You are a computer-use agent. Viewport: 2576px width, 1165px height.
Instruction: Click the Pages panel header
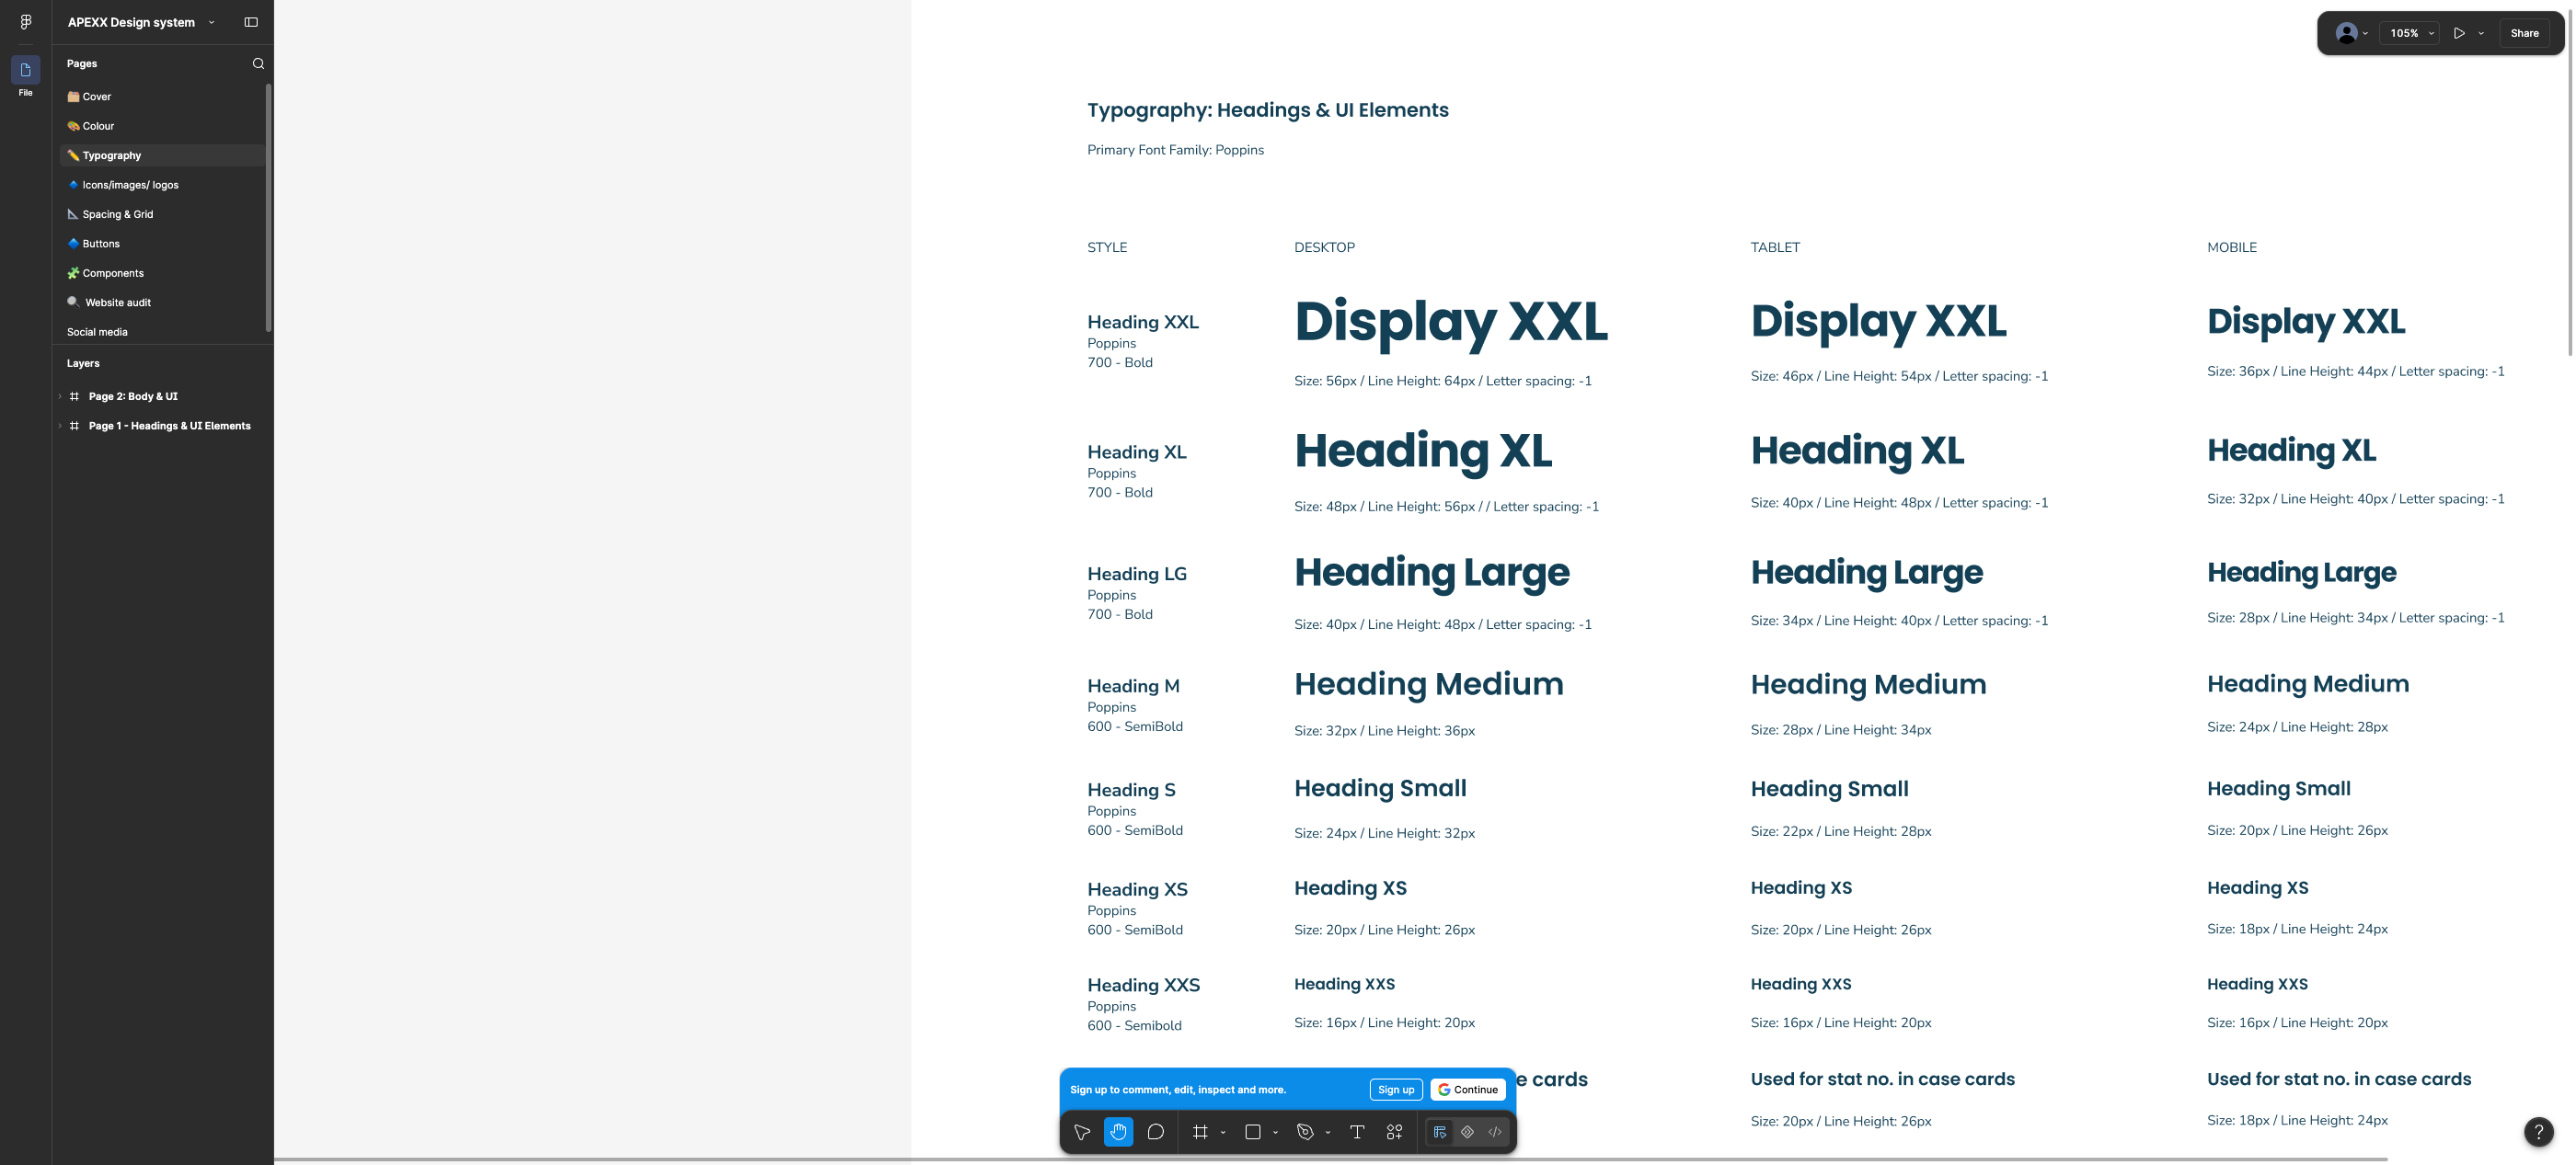point(82,64)
